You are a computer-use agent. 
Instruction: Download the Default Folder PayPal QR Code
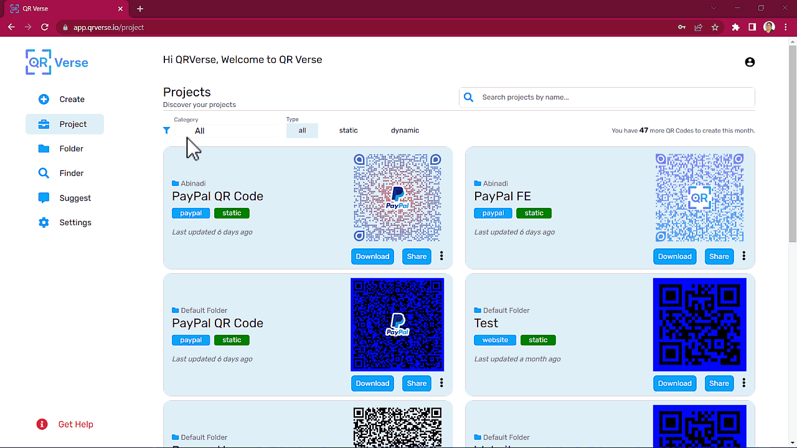coord(372,383)
